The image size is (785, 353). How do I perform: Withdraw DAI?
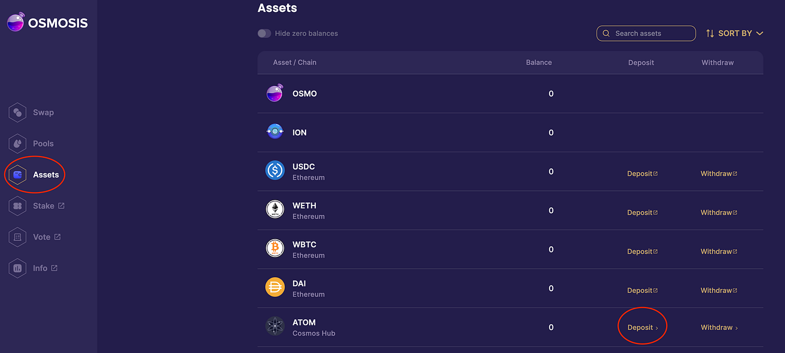(719, 290)
